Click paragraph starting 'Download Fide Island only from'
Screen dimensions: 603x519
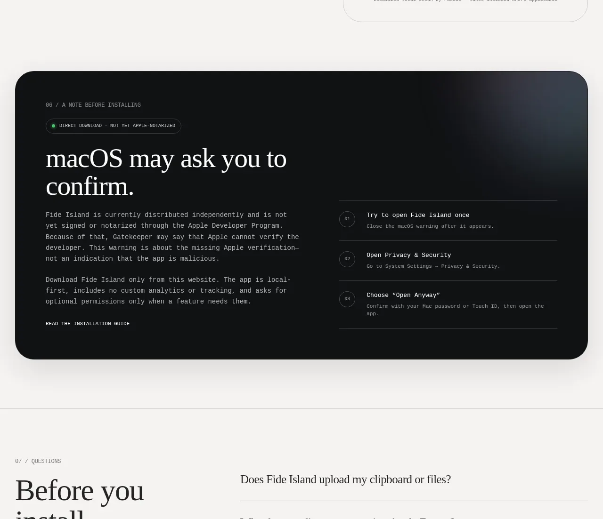[168, 291]
